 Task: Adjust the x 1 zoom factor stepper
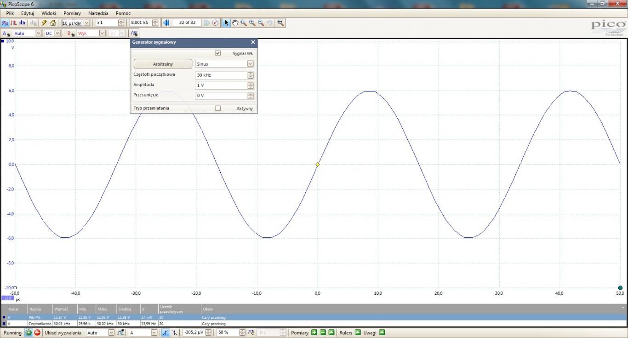[121, 23]
